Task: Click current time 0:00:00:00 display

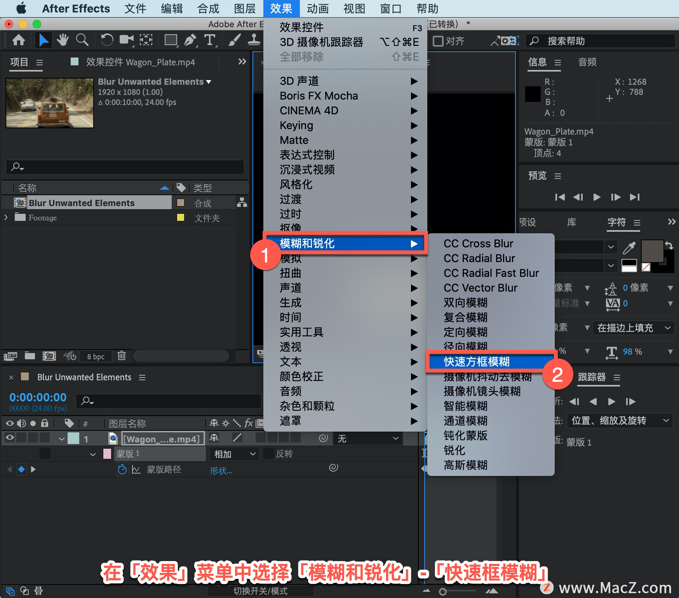Action: pos(38,397)
